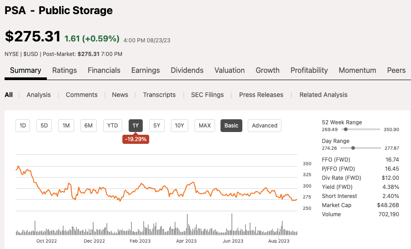Click the Dec 2022 axis label

coord(94,241)
